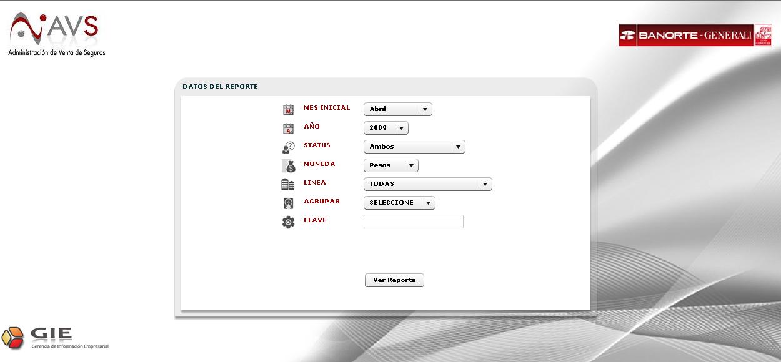Click the gear icon beside CLAVE

[288, 222]
